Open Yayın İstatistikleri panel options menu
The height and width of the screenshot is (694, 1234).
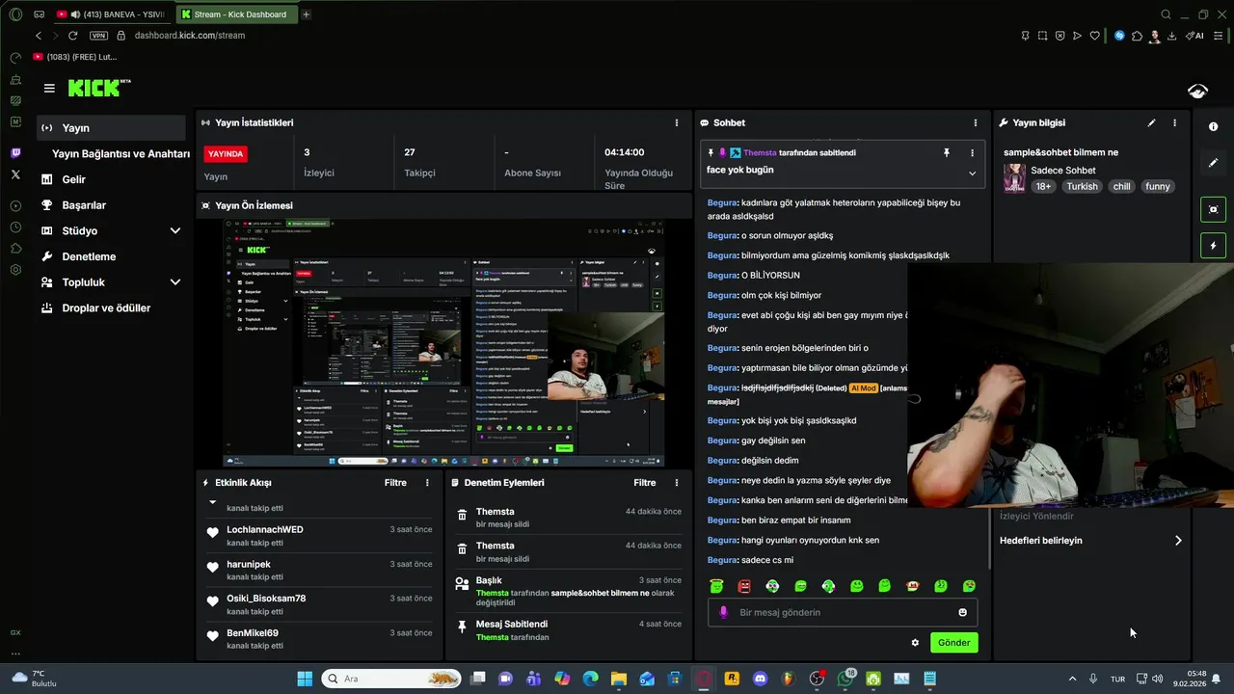pyautogui.click(x=677, y=123)
